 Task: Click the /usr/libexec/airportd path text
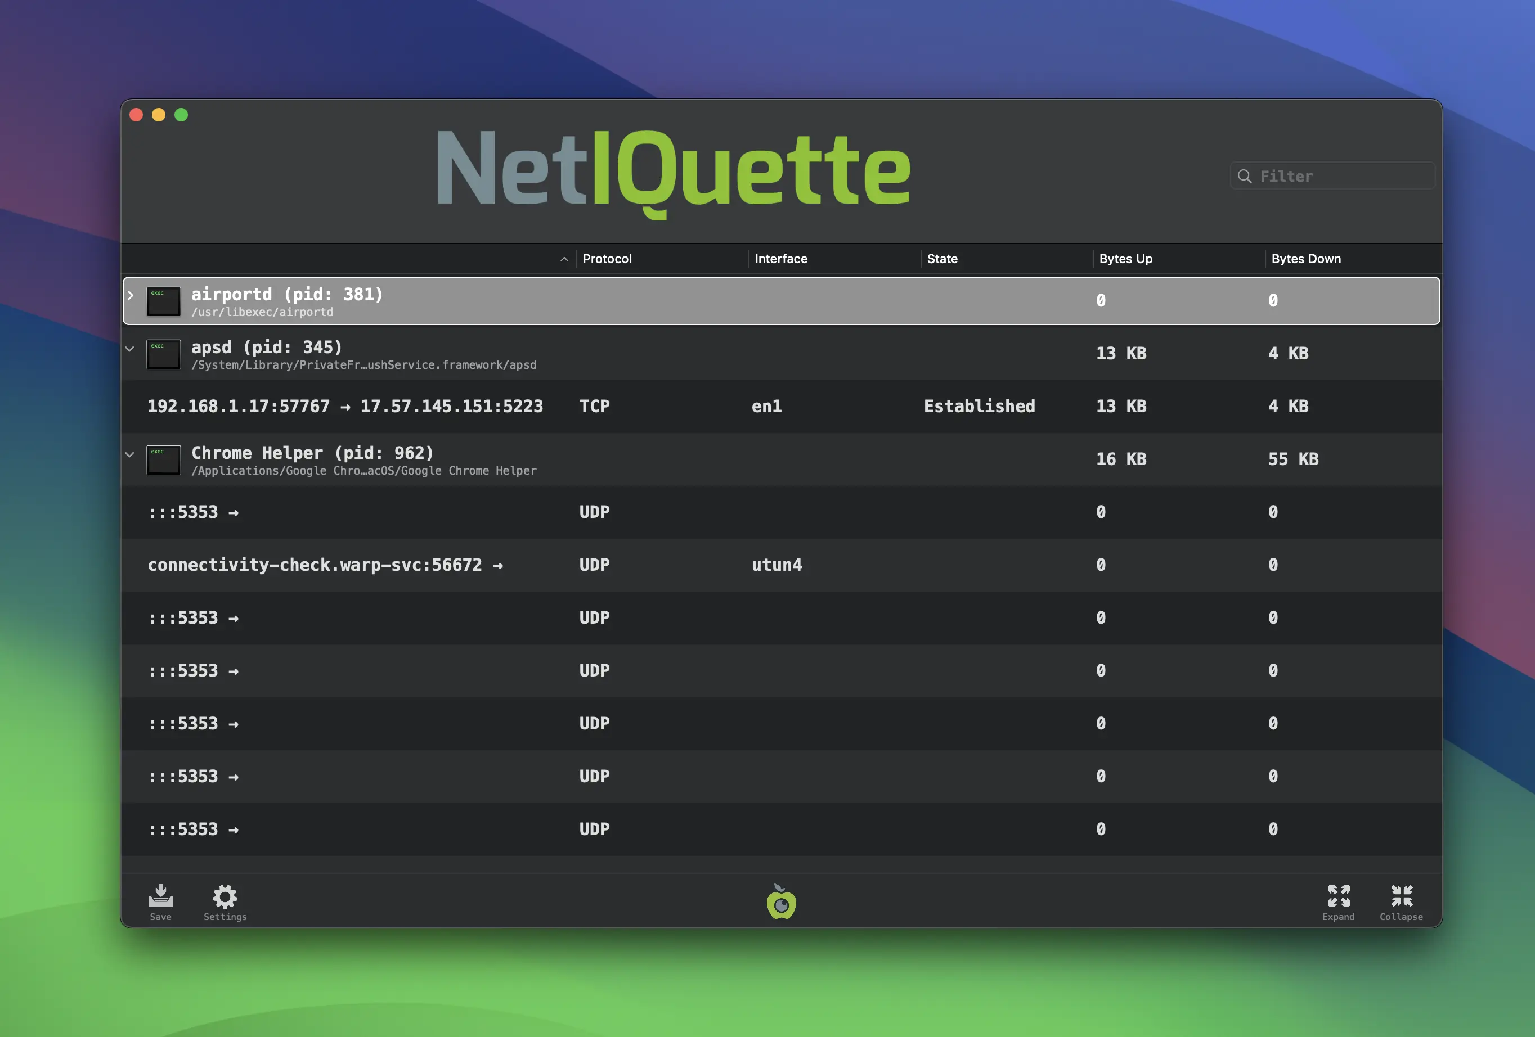[x=262, y=312]
